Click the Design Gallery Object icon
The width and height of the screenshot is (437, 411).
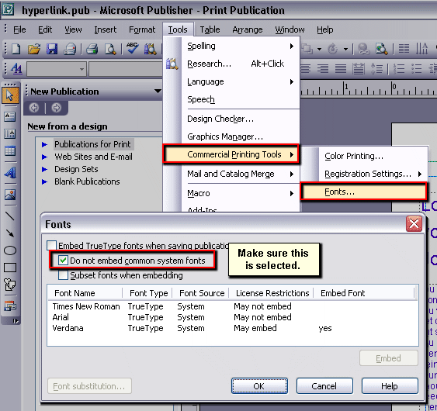click(x=10, y=306)
